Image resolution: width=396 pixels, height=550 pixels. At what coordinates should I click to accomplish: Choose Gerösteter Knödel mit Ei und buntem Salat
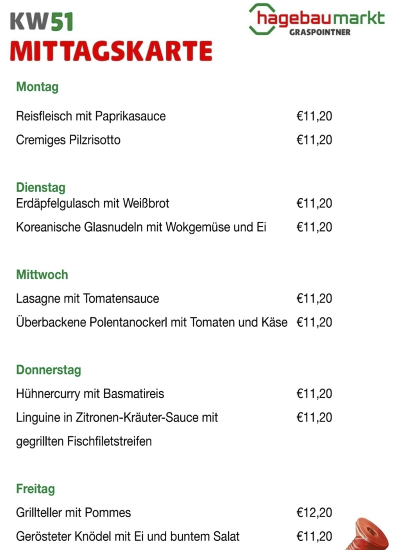coord(128,536)
